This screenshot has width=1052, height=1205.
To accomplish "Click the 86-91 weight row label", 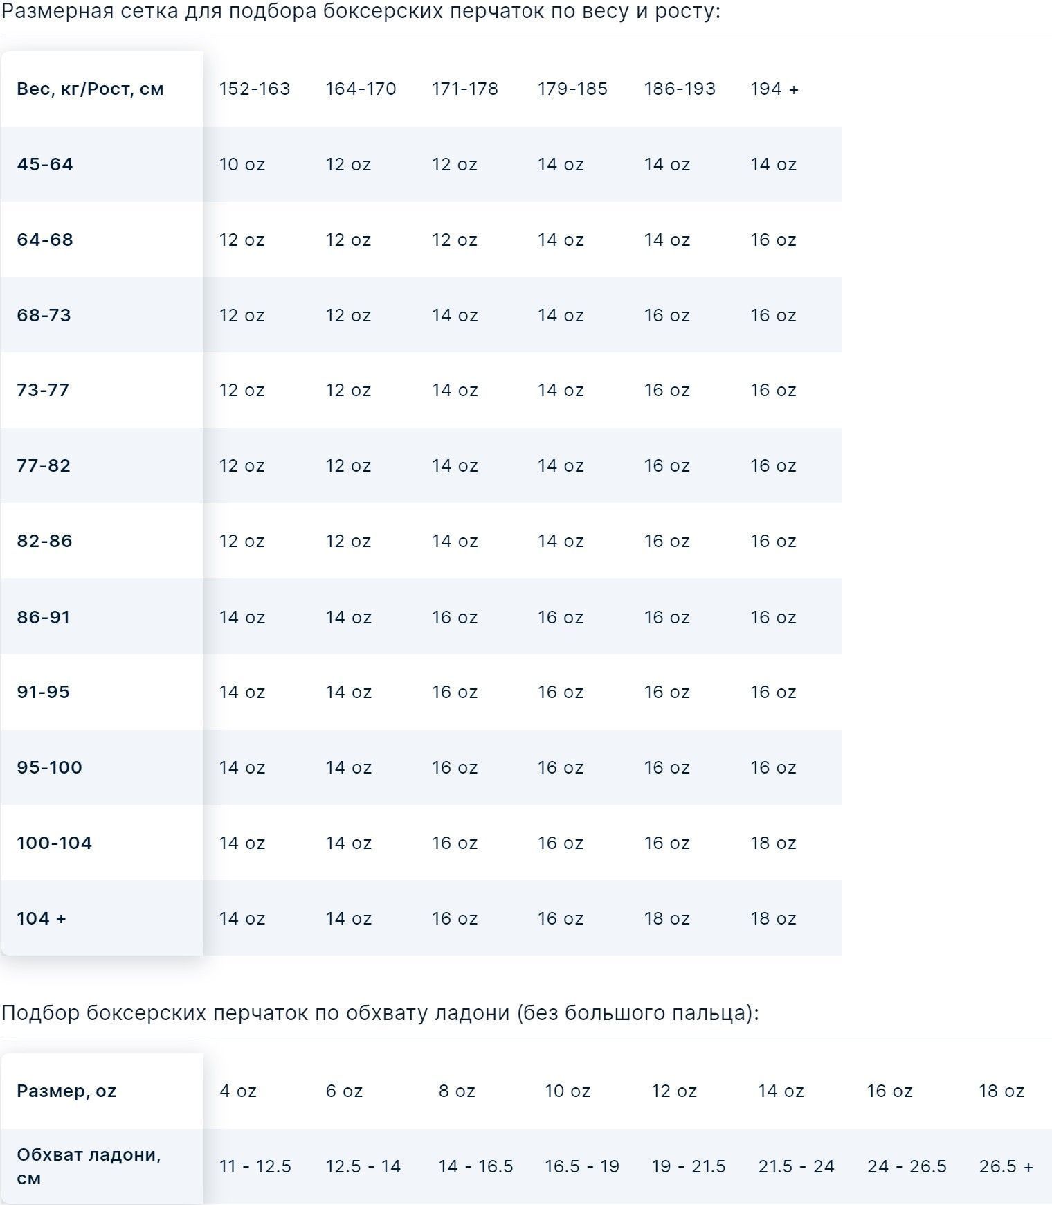I will tap(44, 617).
